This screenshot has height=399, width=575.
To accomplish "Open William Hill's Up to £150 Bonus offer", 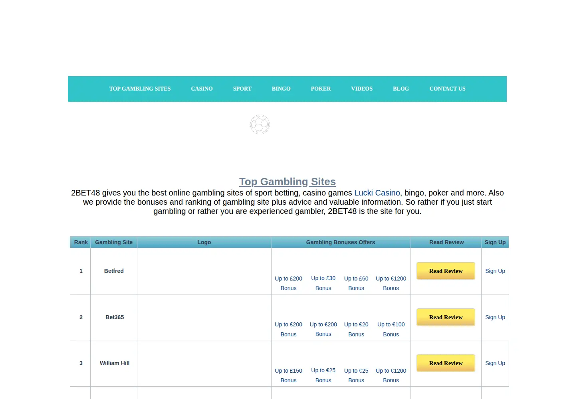I will pos(288,375).
